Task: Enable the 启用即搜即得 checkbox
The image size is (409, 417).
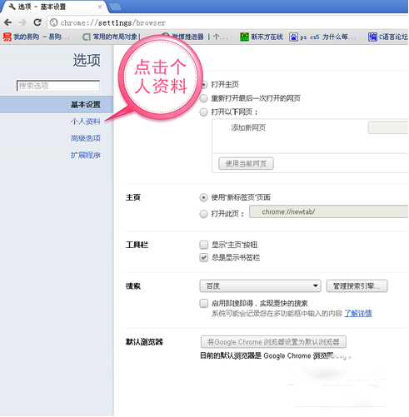Action: pos(204,303)
